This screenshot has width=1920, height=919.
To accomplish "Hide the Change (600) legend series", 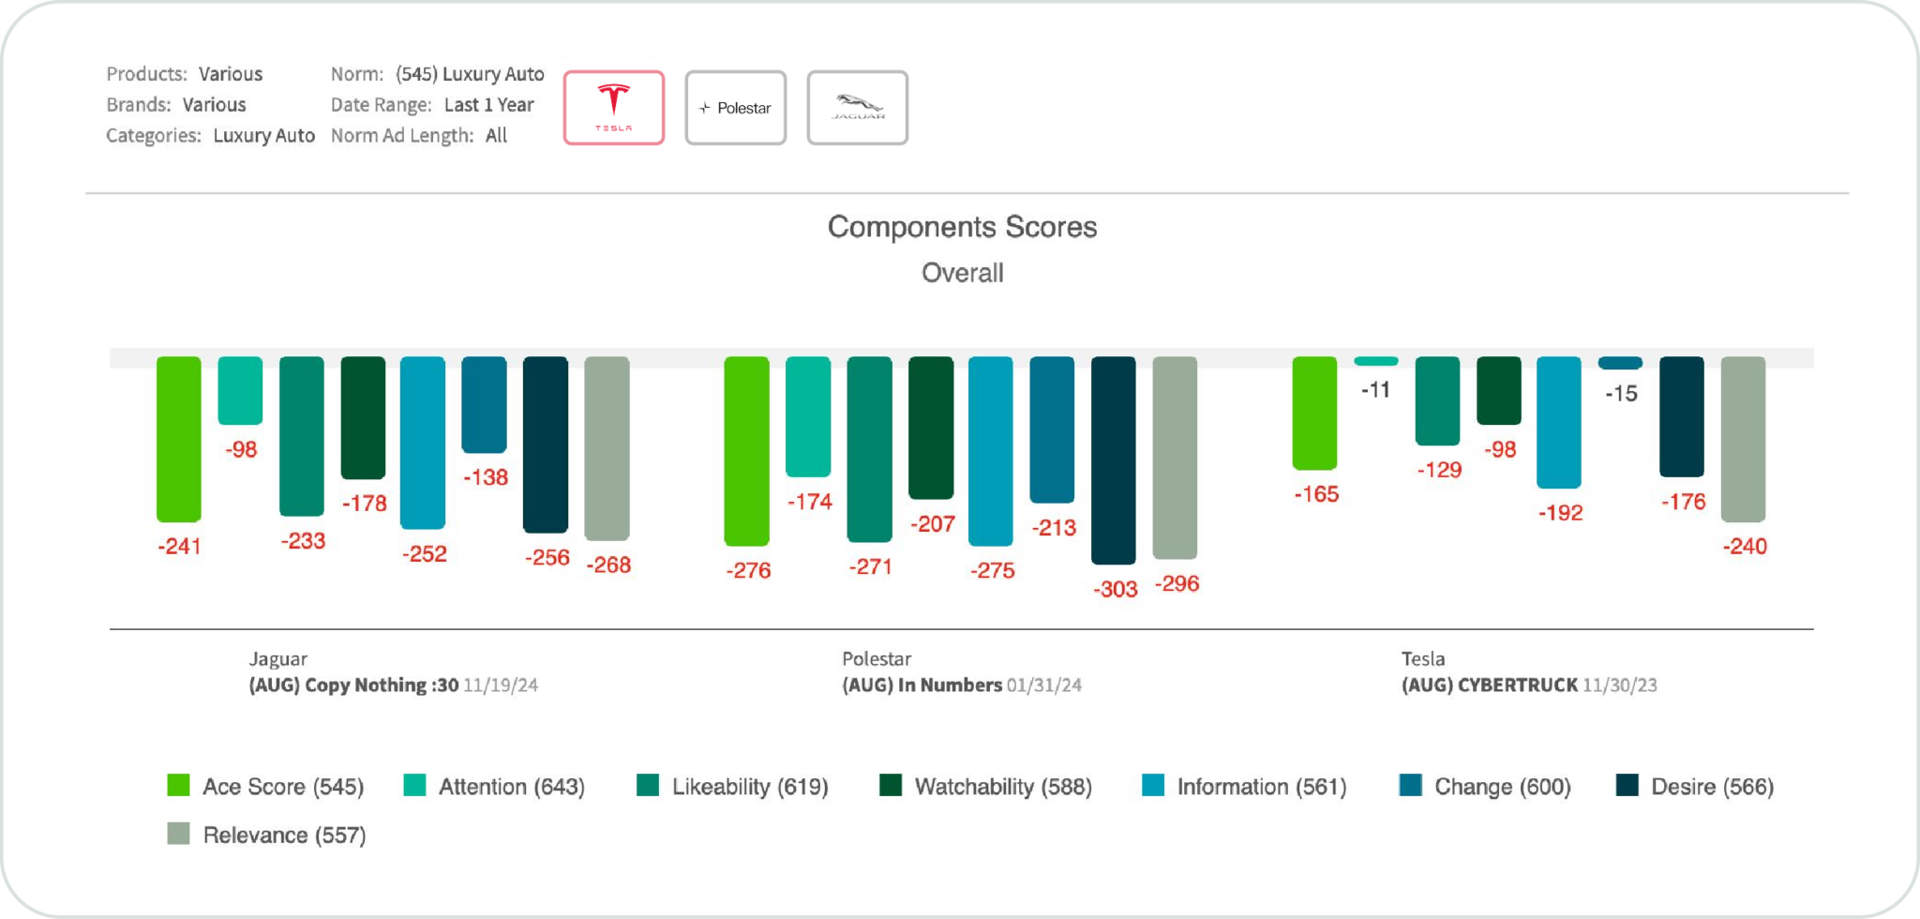I will coord(1485,786).
